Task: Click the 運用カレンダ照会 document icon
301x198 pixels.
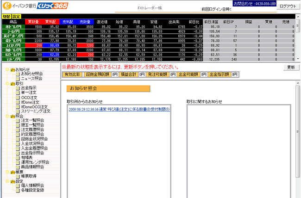Action: coord(18,162)
